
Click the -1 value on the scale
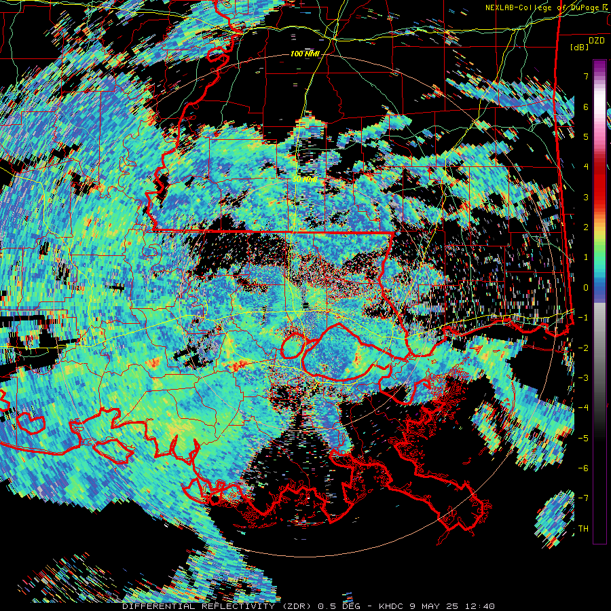point(583,318)
